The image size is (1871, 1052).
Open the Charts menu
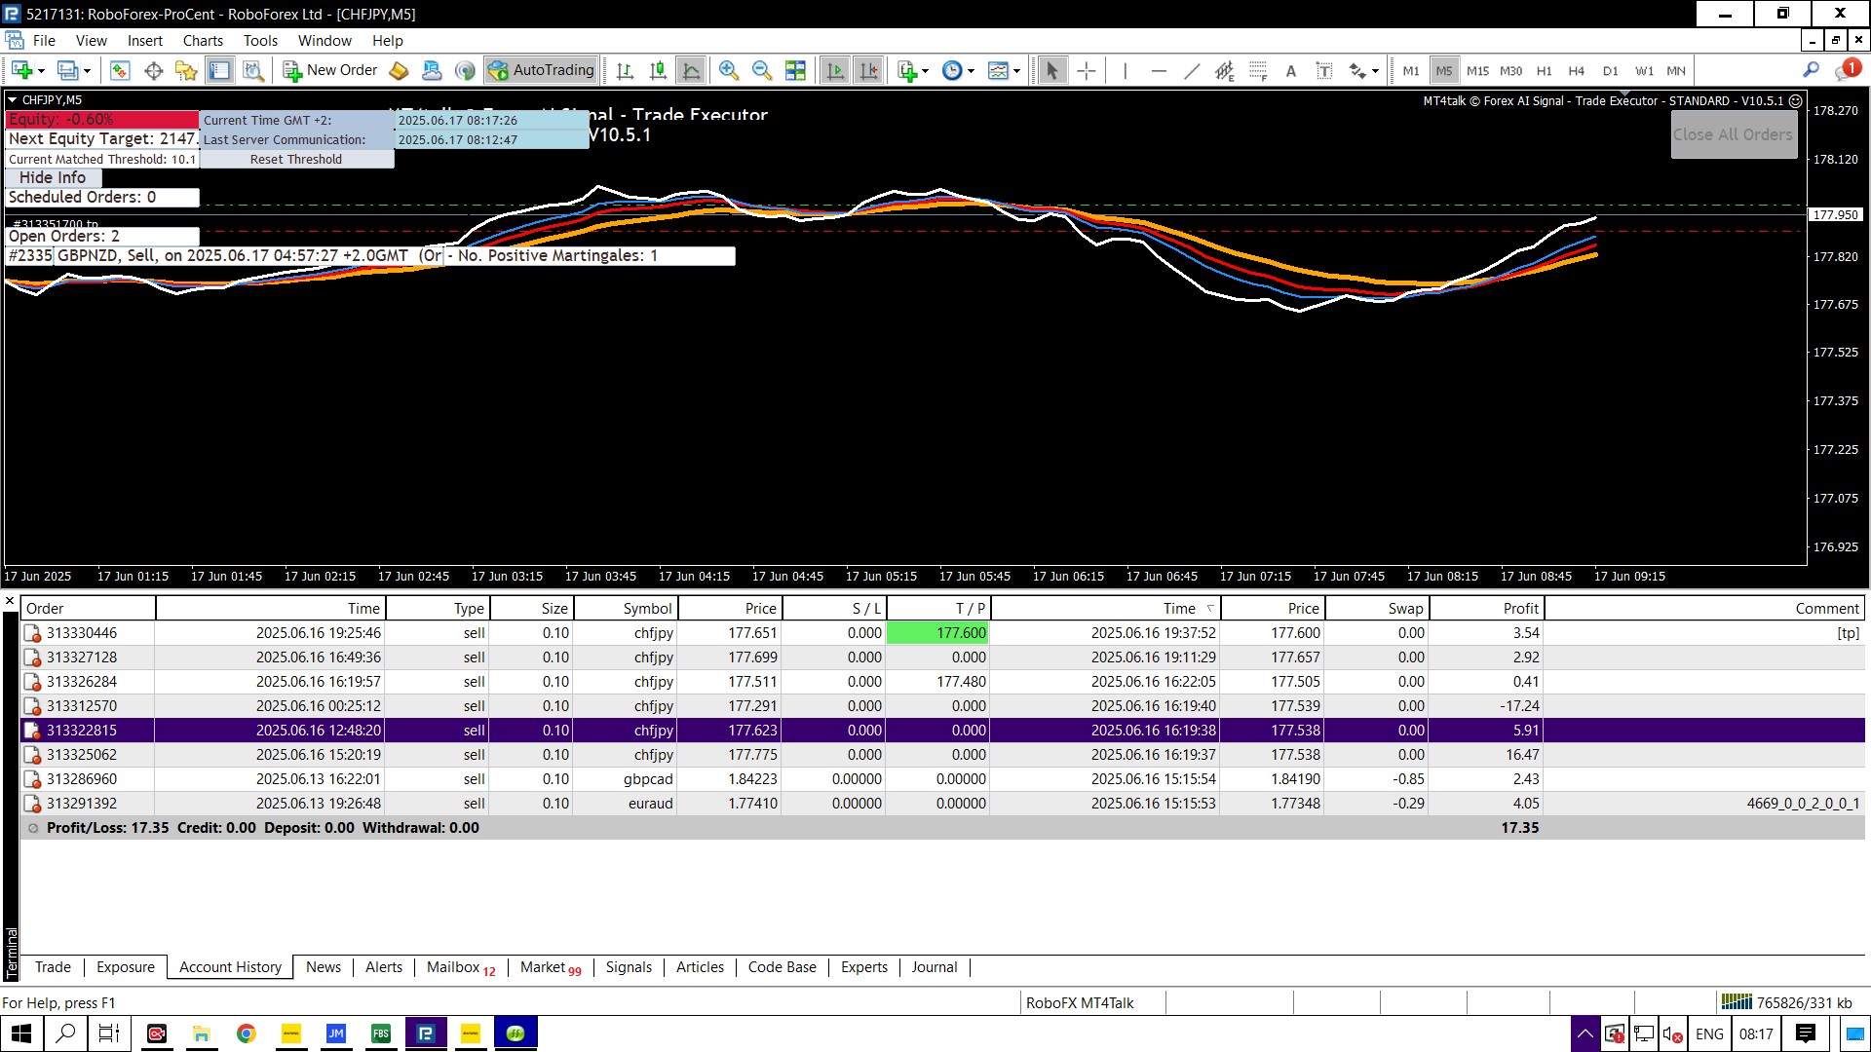203,41
